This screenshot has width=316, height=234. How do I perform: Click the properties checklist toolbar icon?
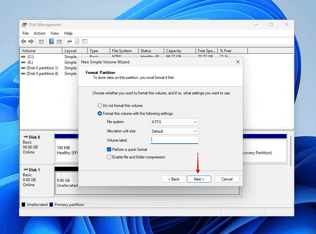coord(84,41)
